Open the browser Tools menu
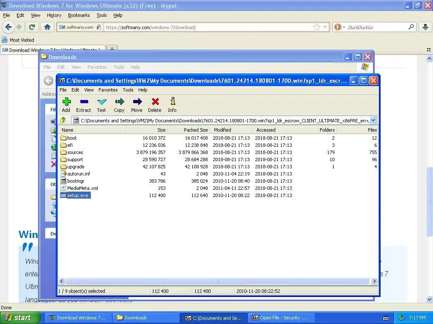 point(101,15)
